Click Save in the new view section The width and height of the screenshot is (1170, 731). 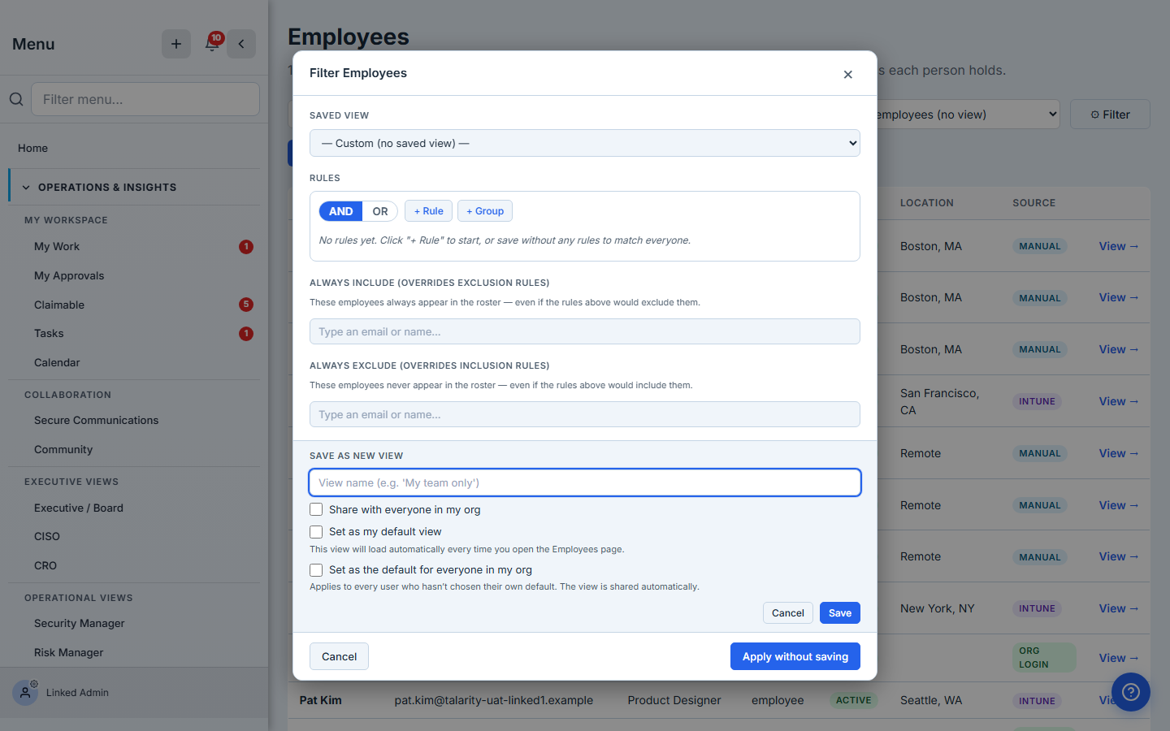coord(840,613)
